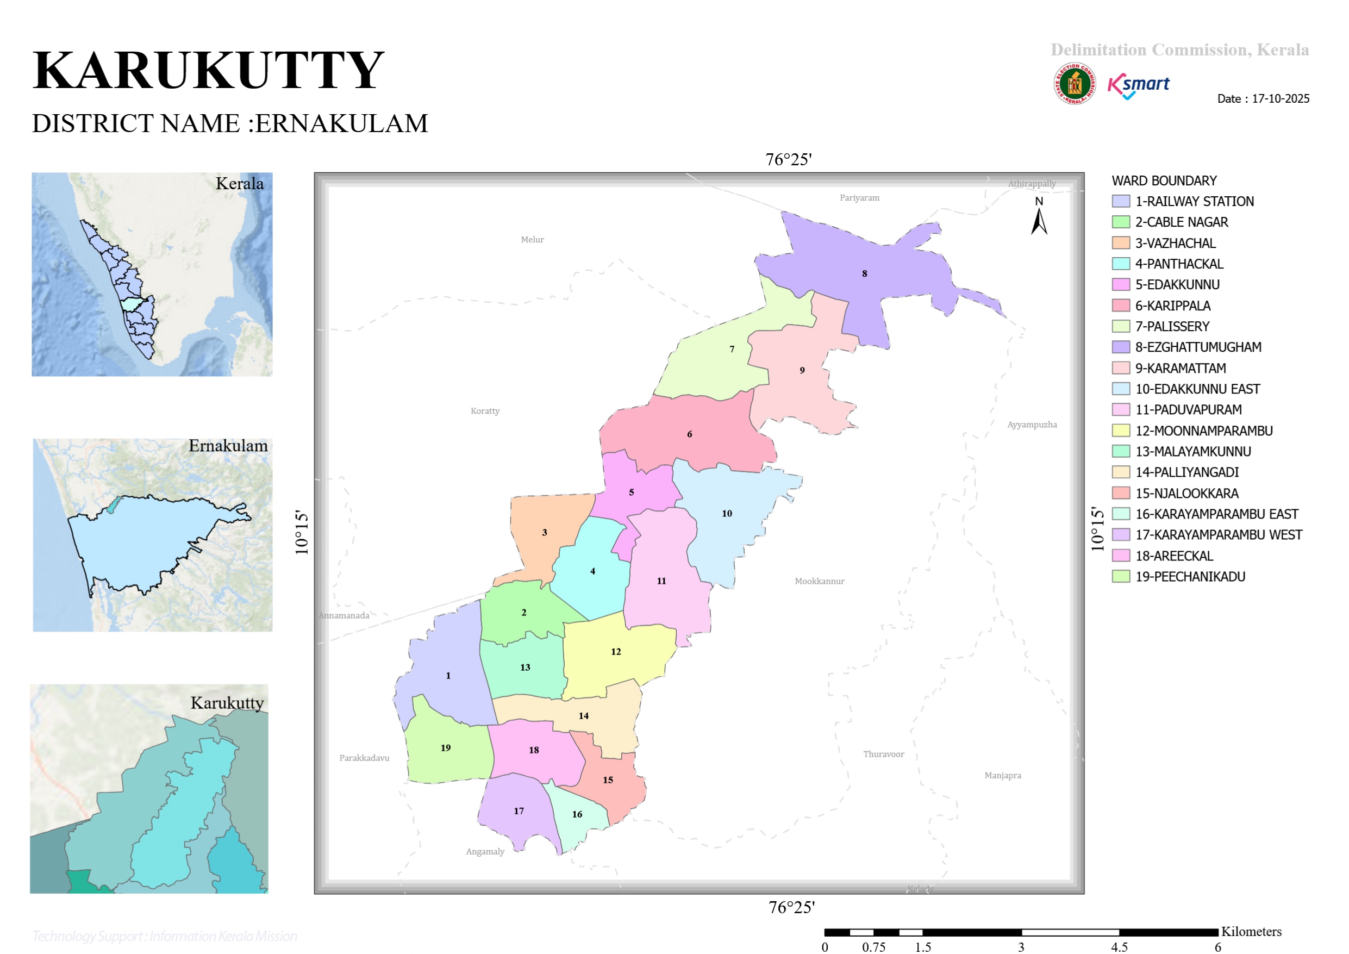
Task: Click the 19-PEECHANIKADU legend color box
Action: pos(1120,576)
